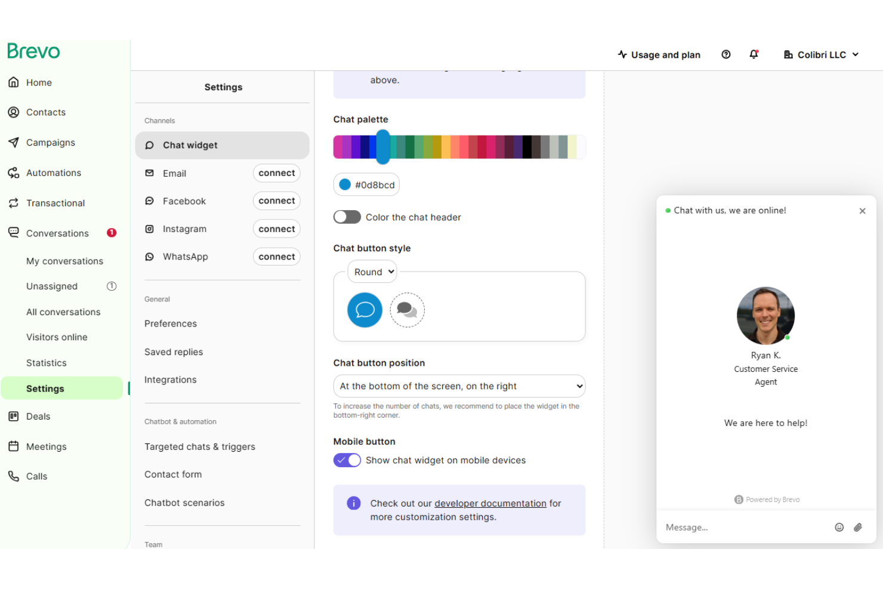Expand the Colibri LLC account menu
This screenshot has height=589, width=883.
[822, 54]
